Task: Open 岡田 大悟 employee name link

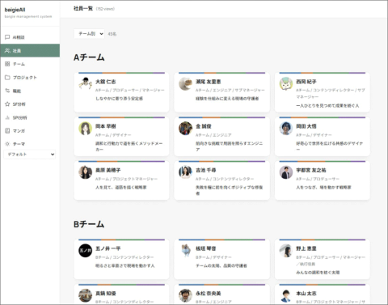Action: click(x=306, y=126)
